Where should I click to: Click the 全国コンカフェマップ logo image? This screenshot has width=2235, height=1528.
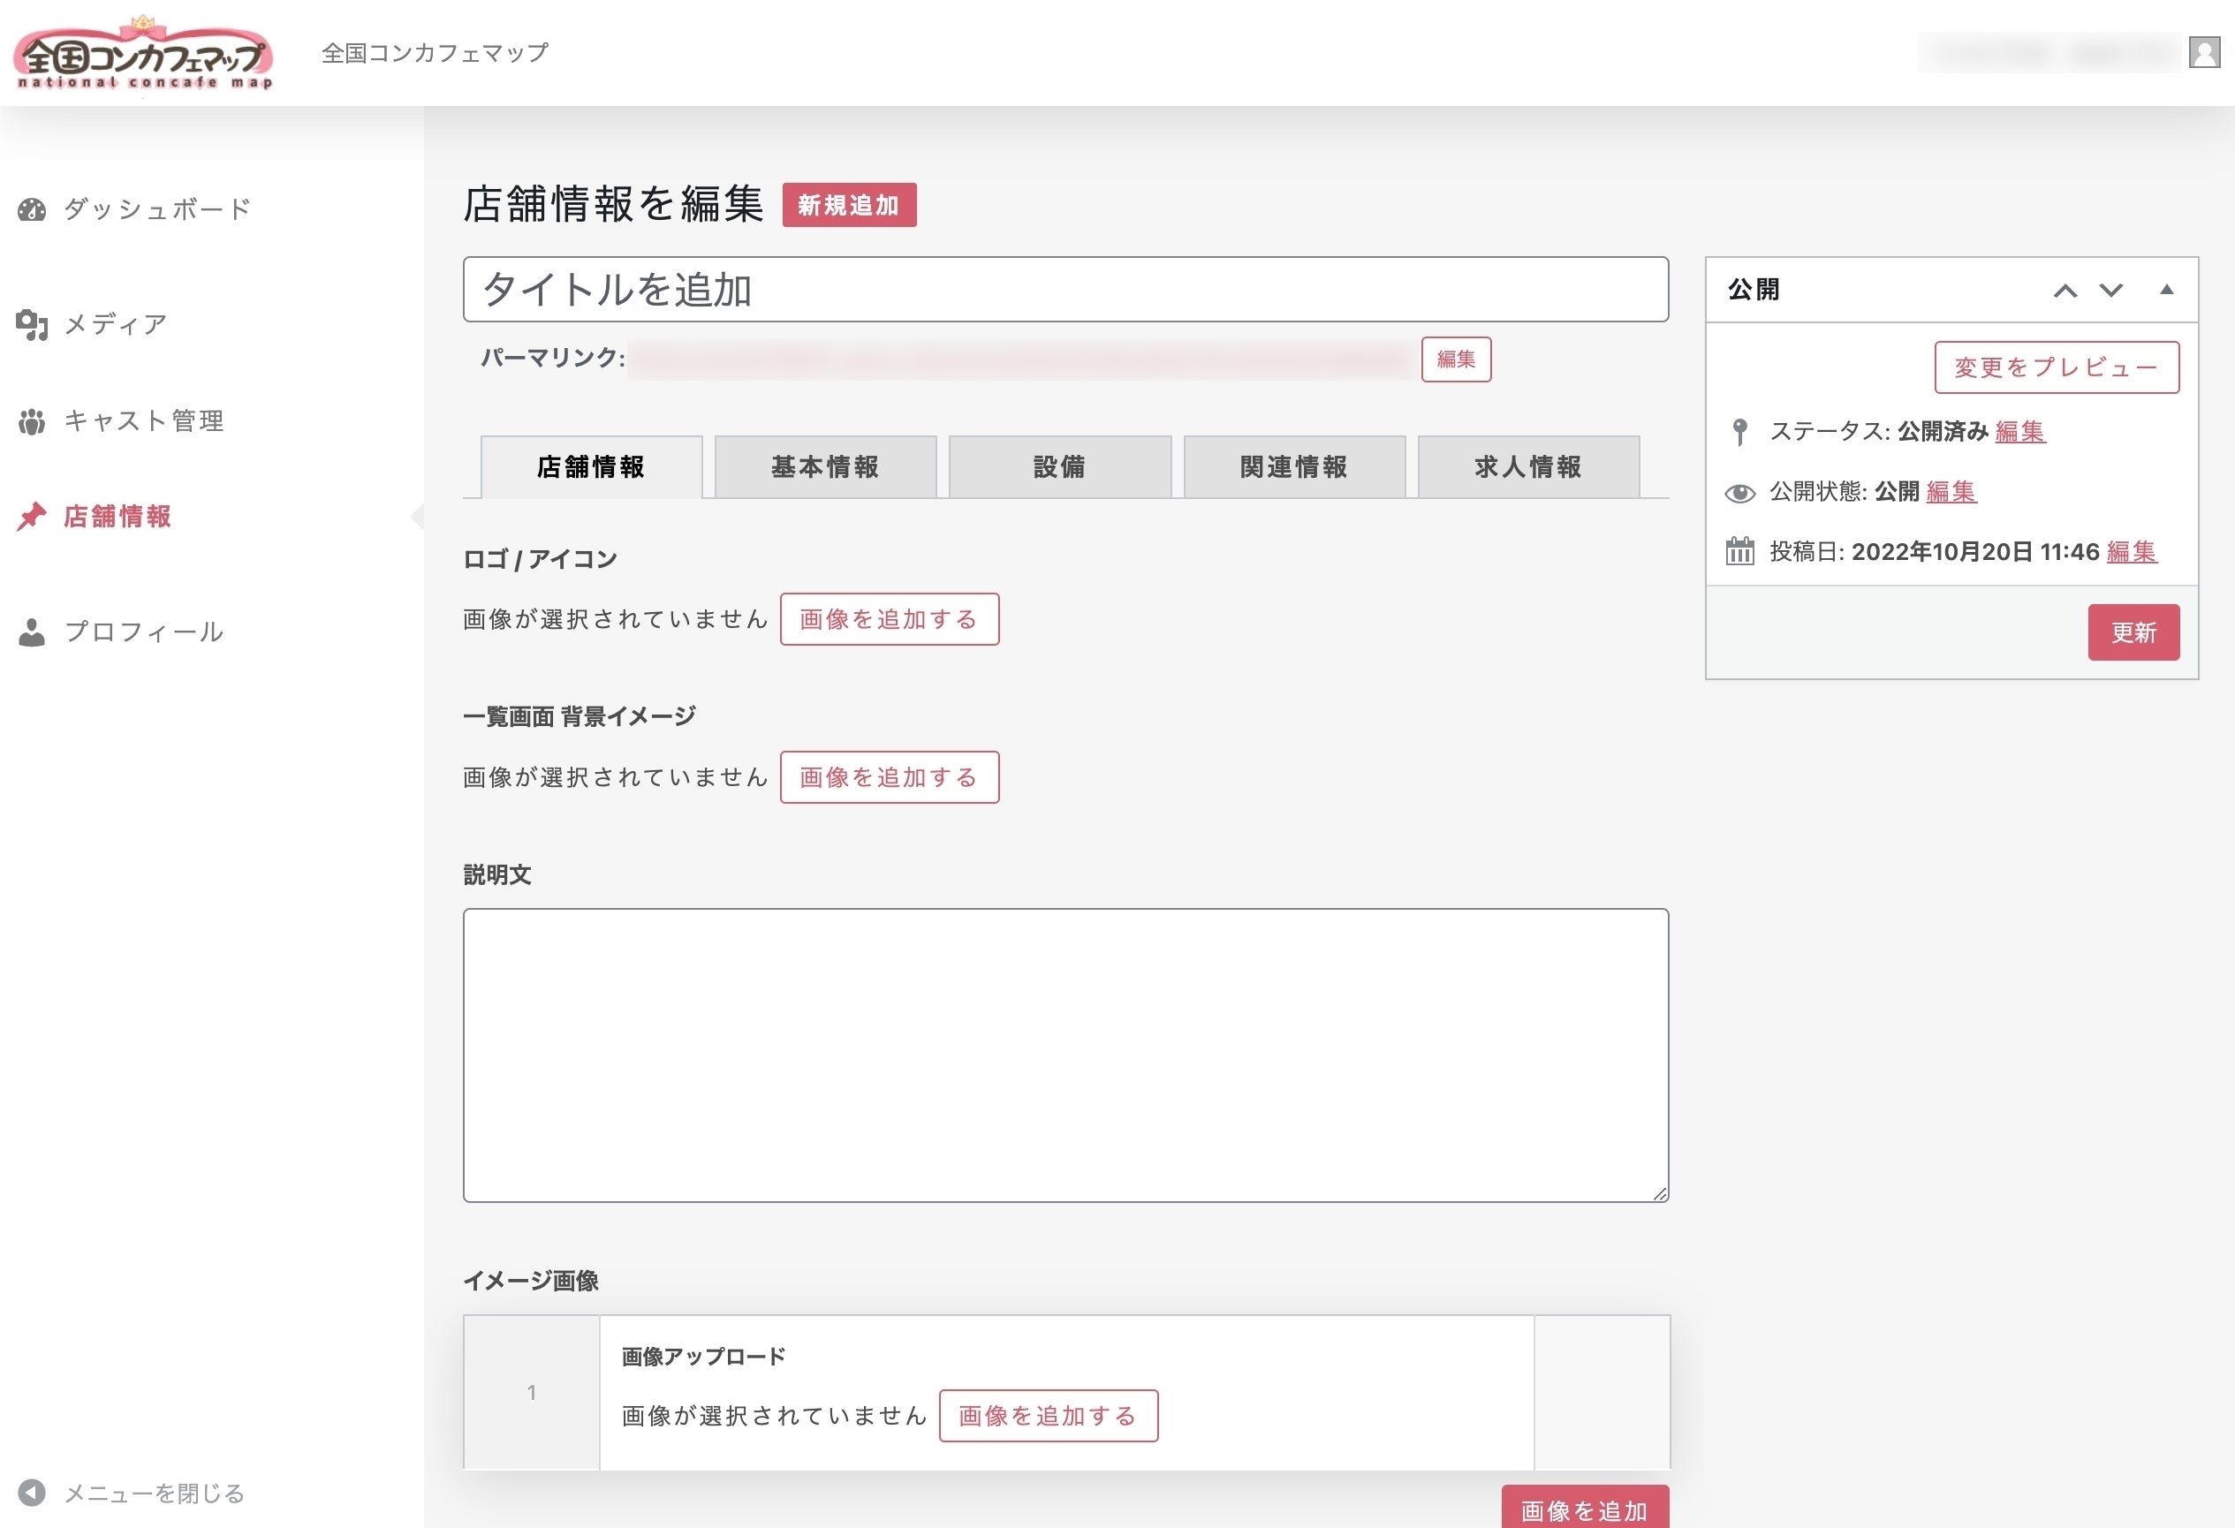pos(143,54)
